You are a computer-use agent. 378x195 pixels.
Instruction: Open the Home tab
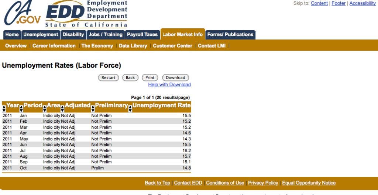point(12,35)
